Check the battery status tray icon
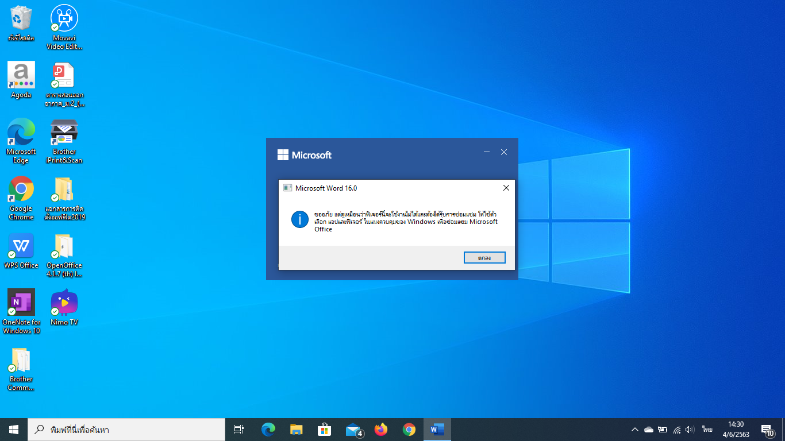 click(663, 430)
